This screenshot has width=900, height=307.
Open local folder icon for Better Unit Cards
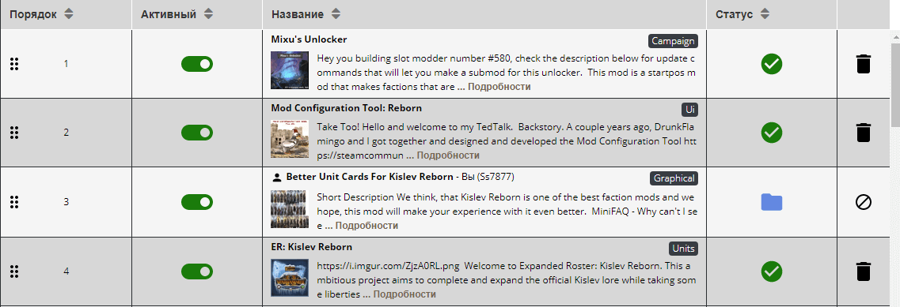click(x=772, y=201)
